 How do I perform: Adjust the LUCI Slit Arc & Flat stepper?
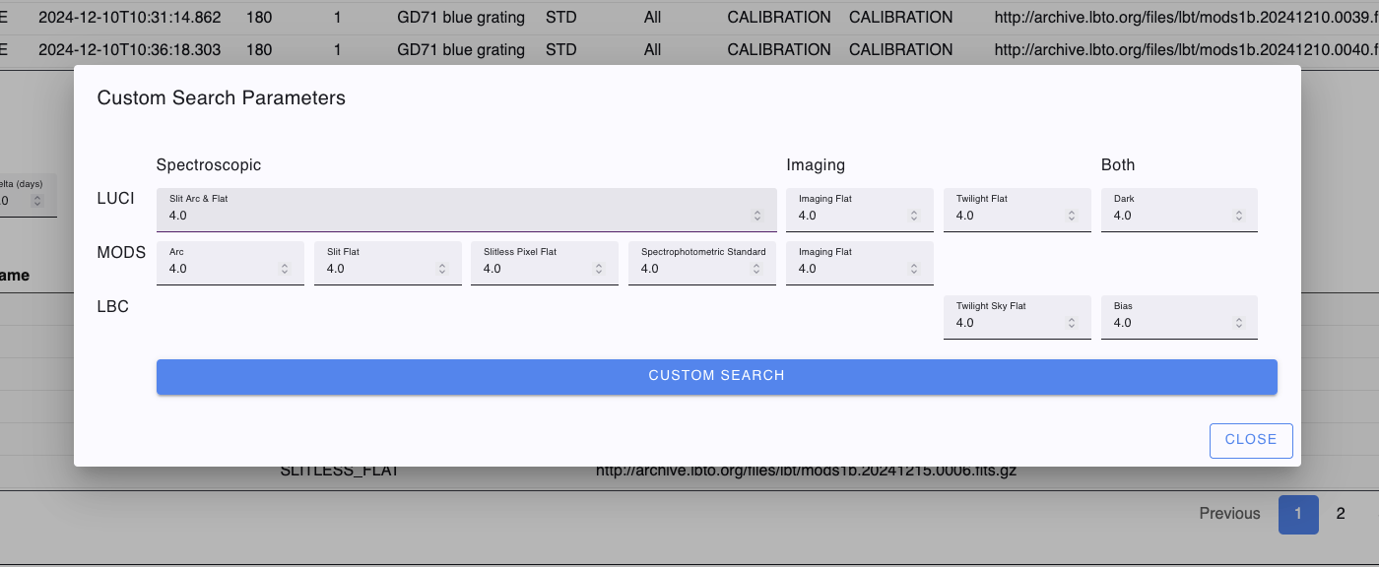tap(756, 216)
